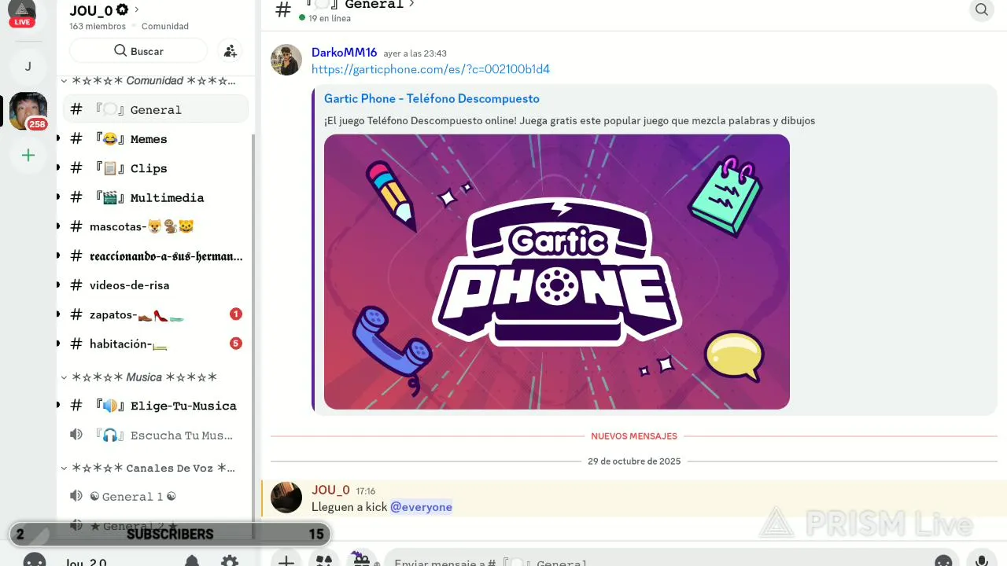Open search magnifier in channel header
The image size is (1007, 566).
pos(981,10)
